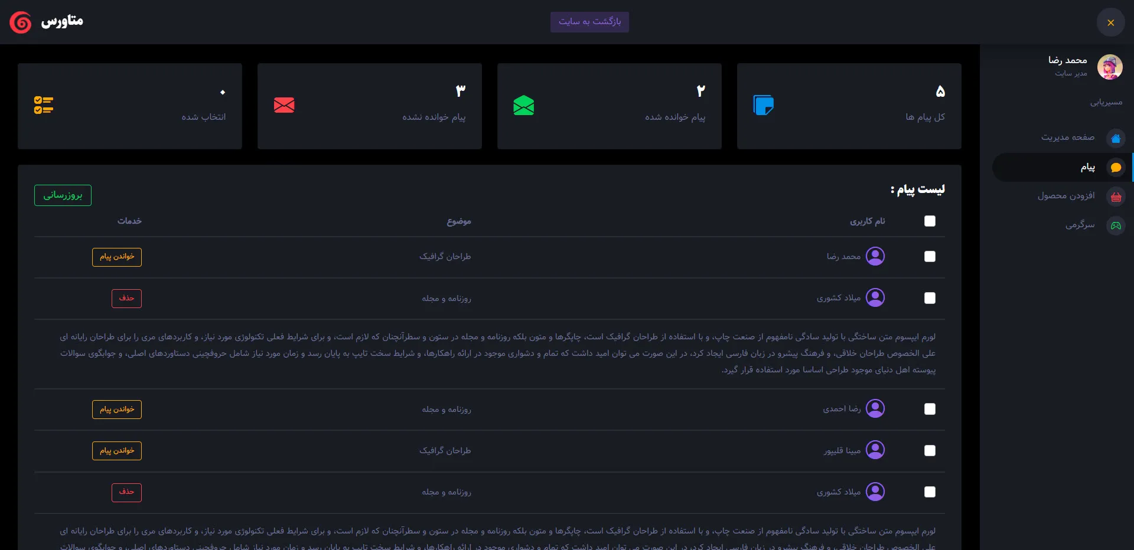Toggle the select-all checkbox in table header
1134x550 pixels.
[930, 221]
